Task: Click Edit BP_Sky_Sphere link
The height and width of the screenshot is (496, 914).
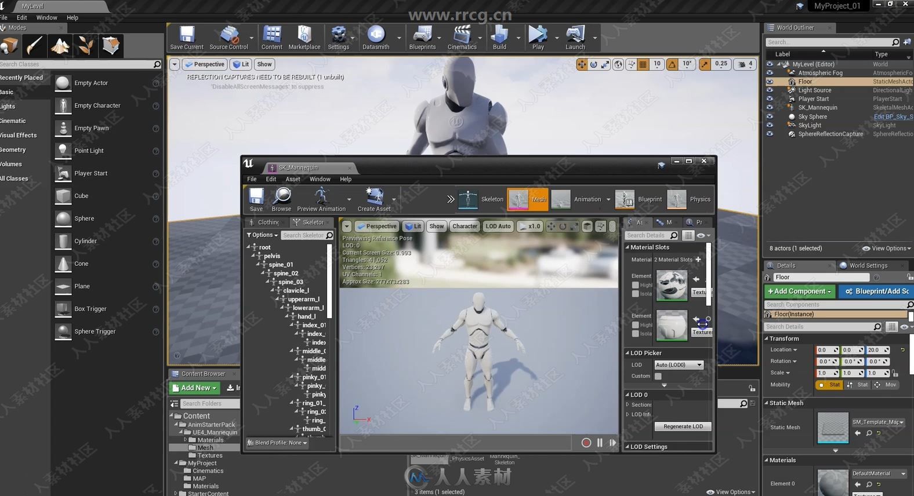Action: point(893,117)
